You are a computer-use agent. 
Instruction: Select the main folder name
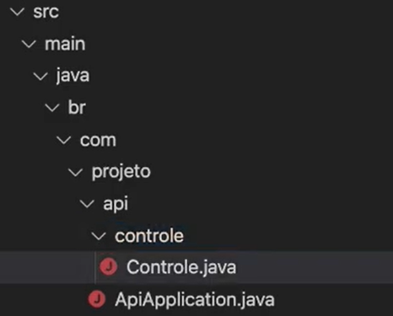pyautogui.click(x=65, y=44)
